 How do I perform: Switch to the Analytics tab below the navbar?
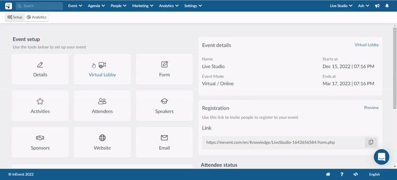[x=36, y=17]
